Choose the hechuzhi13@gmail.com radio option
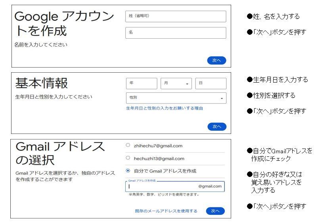 coord(128,158)
